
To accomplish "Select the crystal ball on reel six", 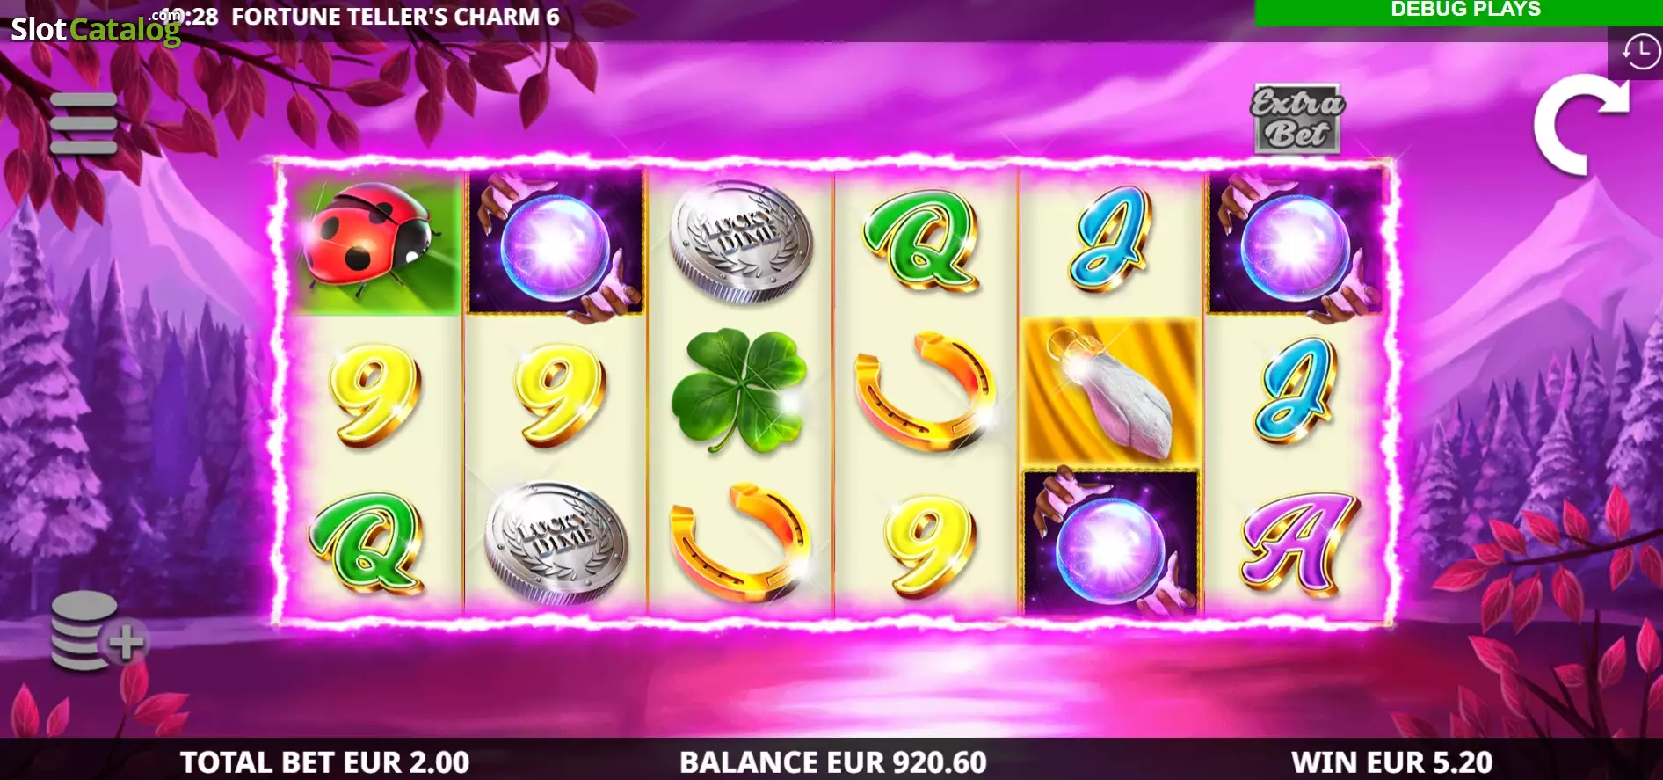I will 1296,244.
